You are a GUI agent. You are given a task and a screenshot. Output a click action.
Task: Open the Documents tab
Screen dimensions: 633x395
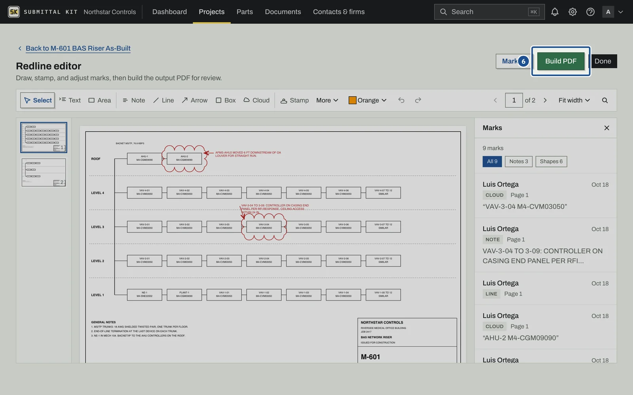(x=283, y=12)
